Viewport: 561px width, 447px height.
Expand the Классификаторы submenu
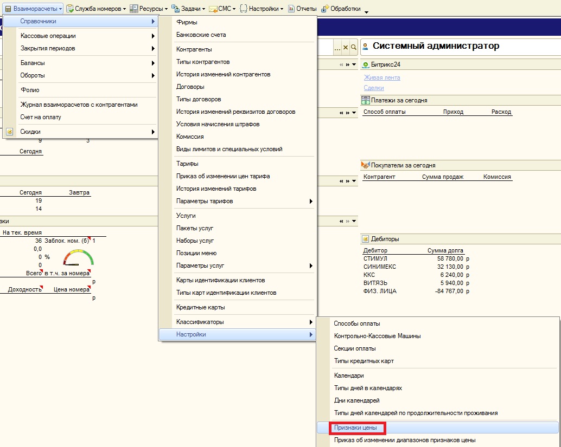[238, 322]
